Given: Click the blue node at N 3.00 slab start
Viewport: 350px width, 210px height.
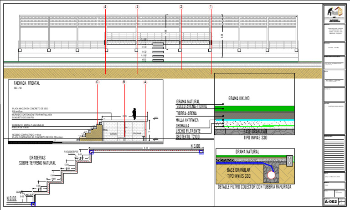Looking at the screenshot, I should click(91, 152).
